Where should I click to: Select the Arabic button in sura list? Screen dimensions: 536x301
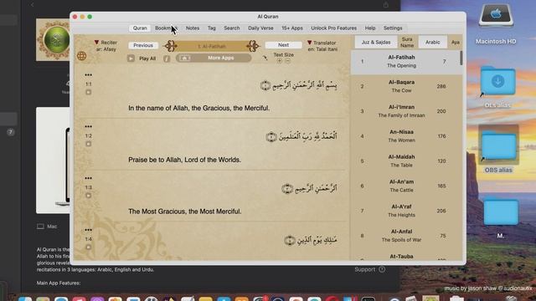tap(432, 42)
